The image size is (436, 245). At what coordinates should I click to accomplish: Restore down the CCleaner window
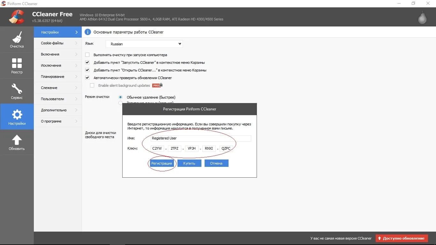point(413,4)
